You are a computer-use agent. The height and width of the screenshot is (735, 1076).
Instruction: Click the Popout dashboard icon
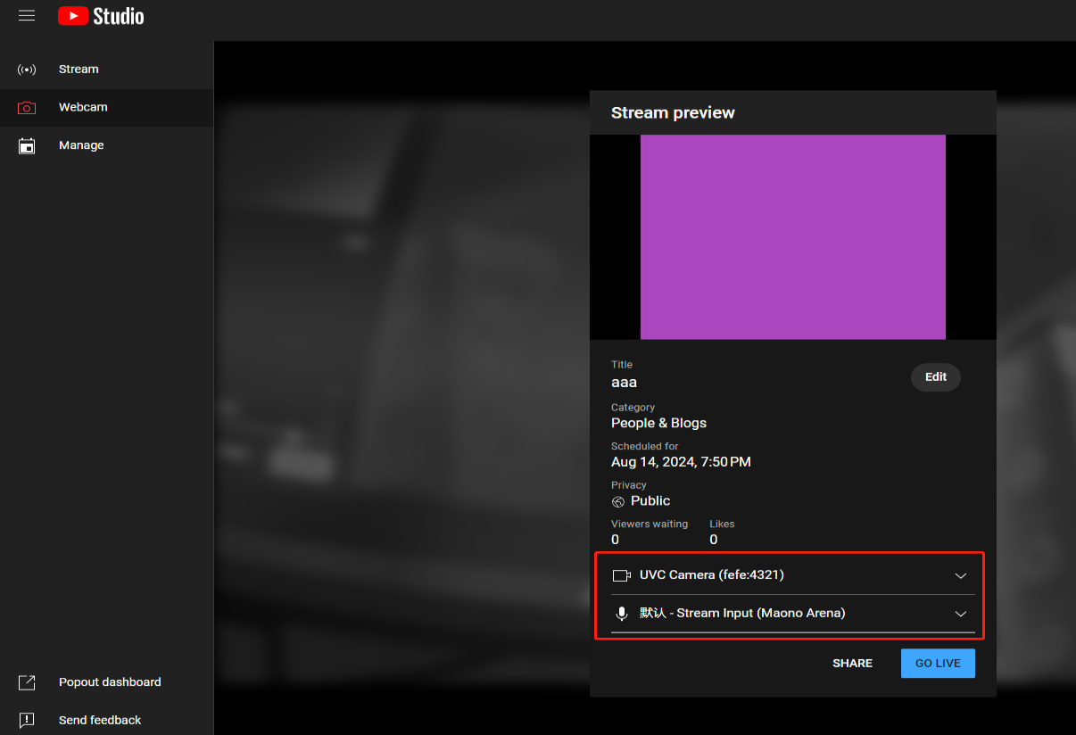pos(27,682)
